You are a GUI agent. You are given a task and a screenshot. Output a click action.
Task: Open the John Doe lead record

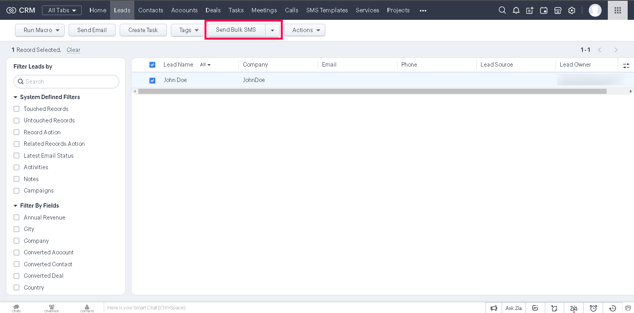click(175, 80)
